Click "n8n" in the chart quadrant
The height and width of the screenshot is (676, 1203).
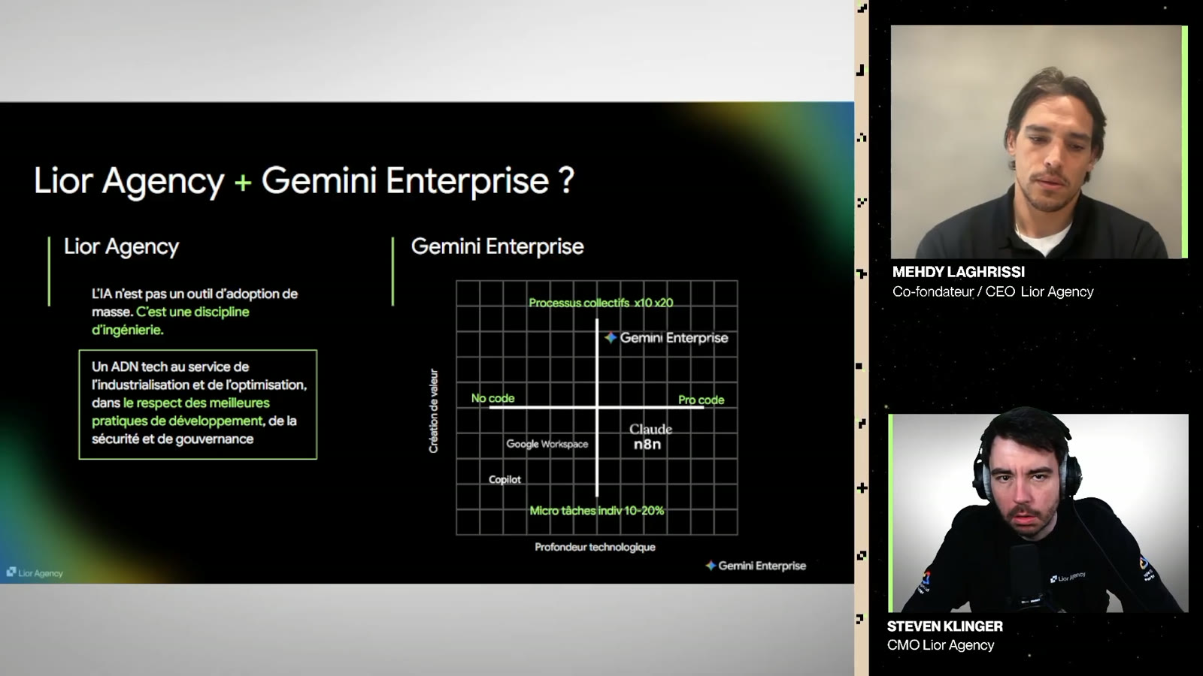[x=647, y=444]
